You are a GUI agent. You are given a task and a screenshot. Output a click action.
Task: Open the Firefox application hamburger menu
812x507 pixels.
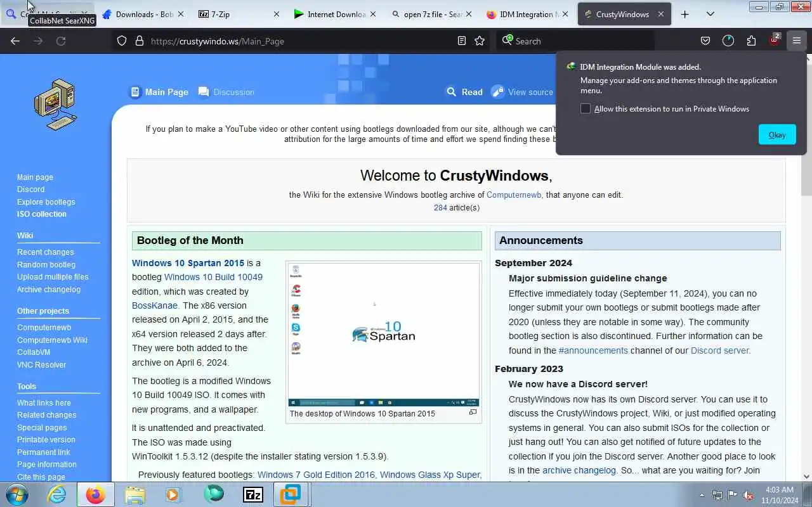click(x=797, y=41)
